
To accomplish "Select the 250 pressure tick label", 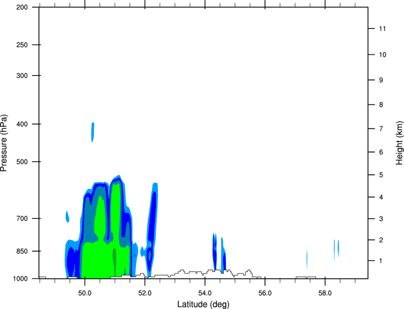I will pyautogui.click(x=22, y=45).
